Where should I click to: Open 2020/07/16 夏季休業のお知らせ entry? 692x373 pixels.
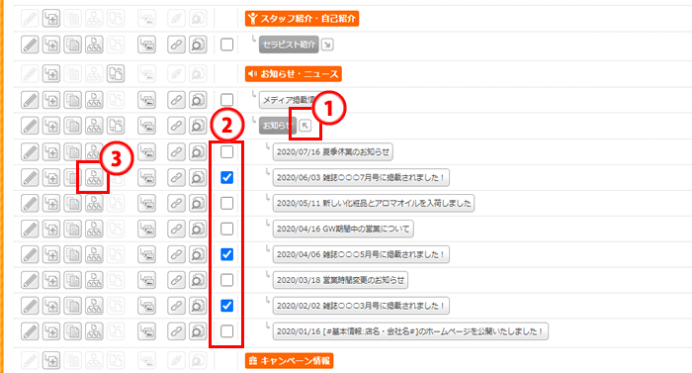[333, 152]
